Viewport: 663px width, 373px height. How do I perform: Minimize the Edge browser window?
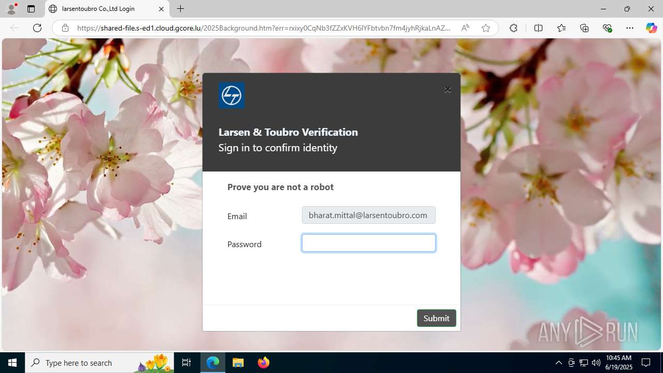pyautogui.click(x=603, y=9)
